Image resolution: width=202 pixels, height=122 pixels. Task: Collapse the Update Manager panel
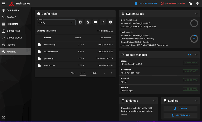point(196,55)
